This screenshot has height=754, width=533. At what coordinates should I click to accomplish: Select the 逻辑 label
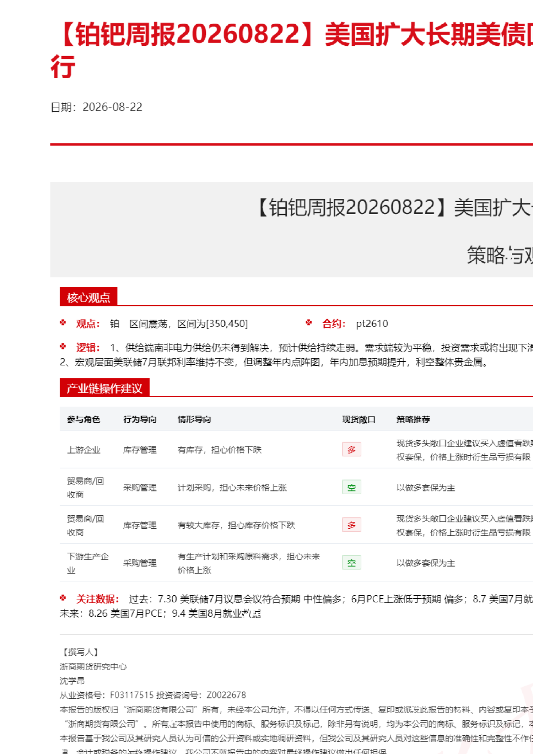(88, 348)
